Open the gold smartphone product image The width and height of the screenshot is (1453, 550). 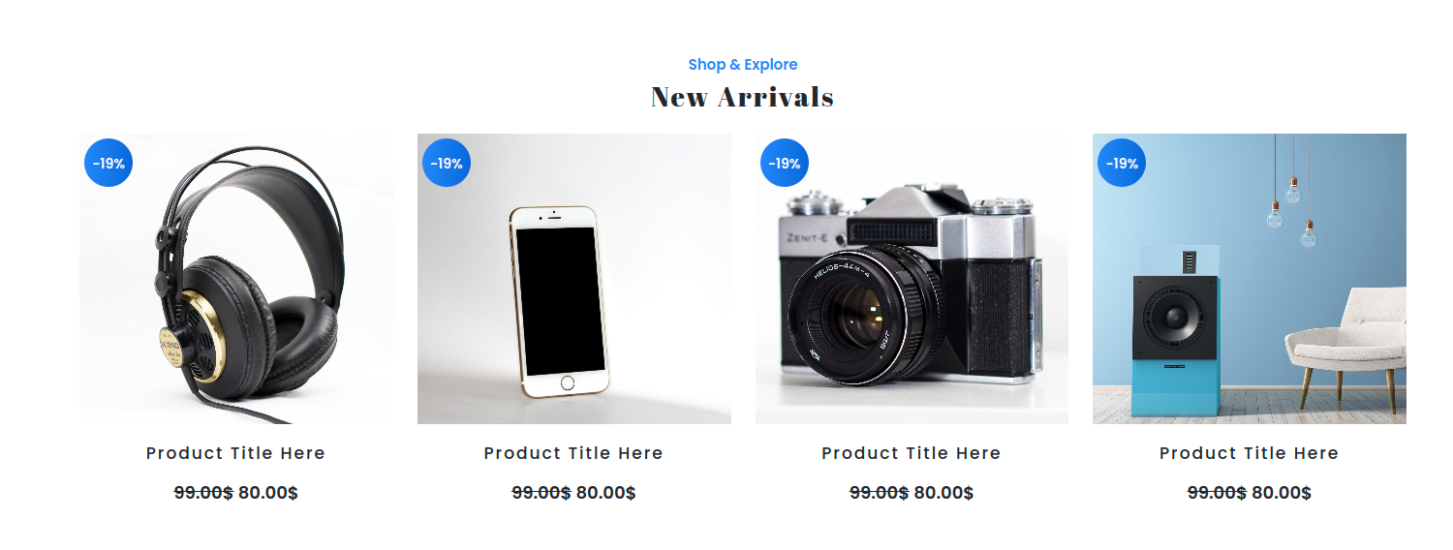coord(574,279)
